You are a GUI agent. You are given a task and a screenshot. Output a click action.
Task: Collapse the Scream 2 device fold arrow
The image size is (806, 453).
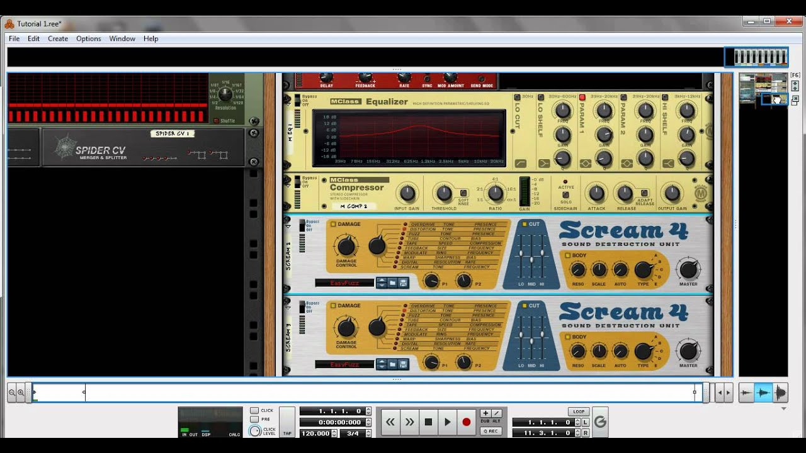pyautogui.click(x=288, y=226)
